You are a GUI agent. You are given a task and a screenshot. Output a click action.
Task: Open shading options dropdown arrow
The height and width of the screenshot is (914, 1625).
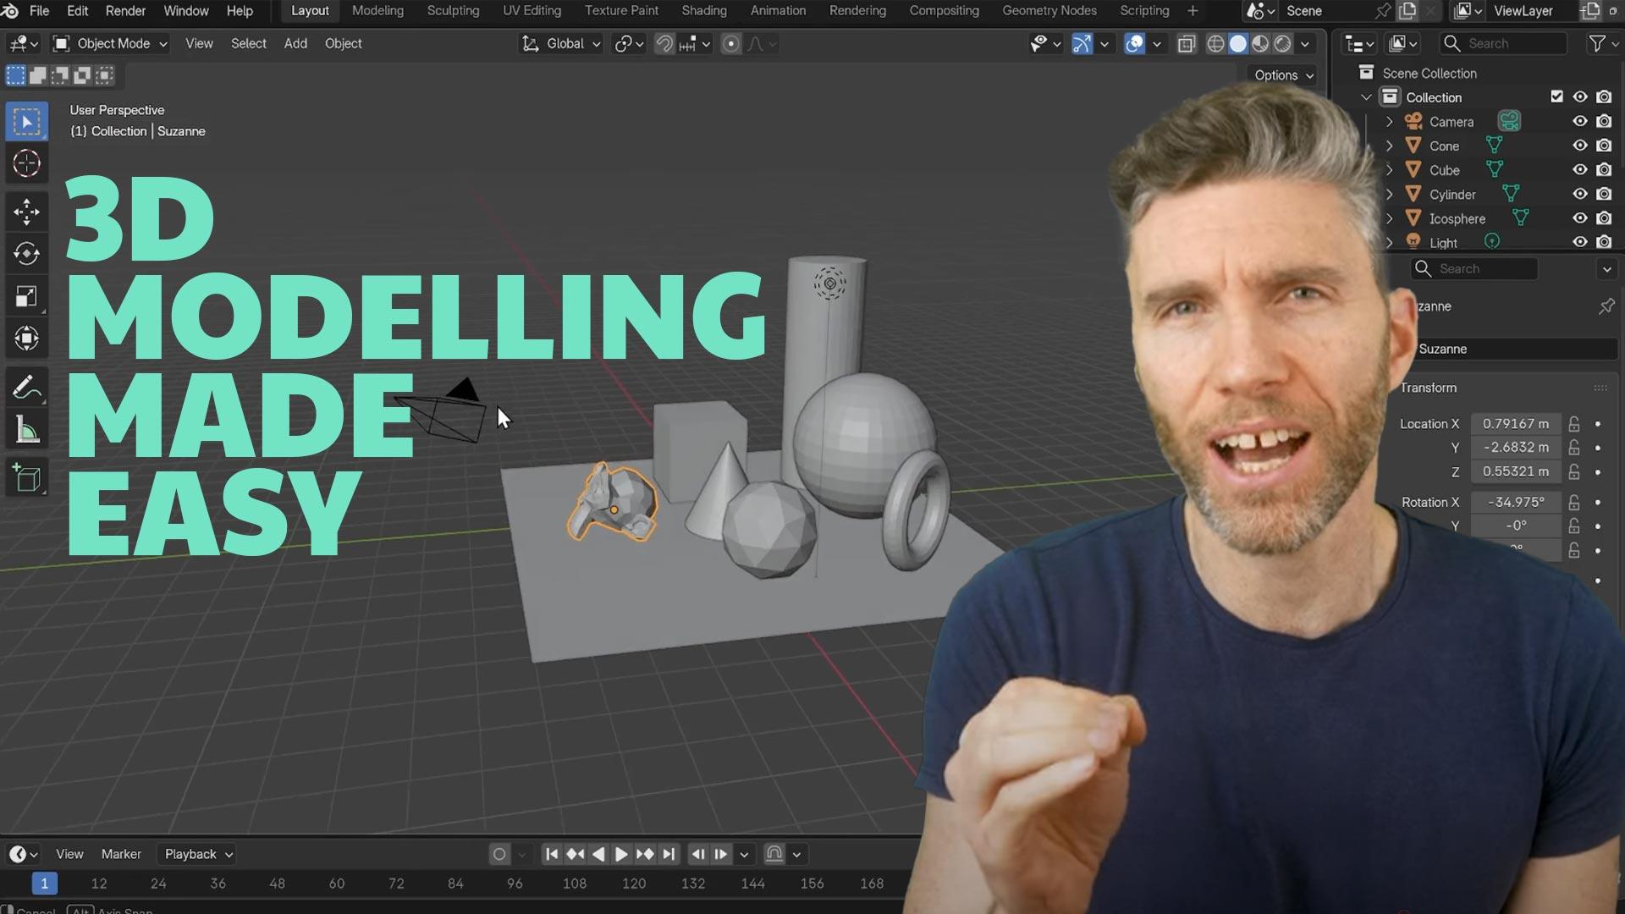point(1305,44)
